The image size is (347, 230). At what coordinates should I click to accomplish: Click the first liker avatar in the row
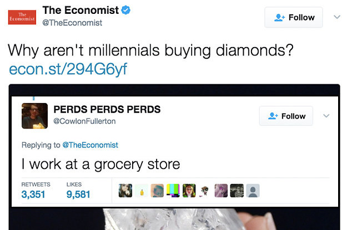pyautogui.click(x=125, y=190)
